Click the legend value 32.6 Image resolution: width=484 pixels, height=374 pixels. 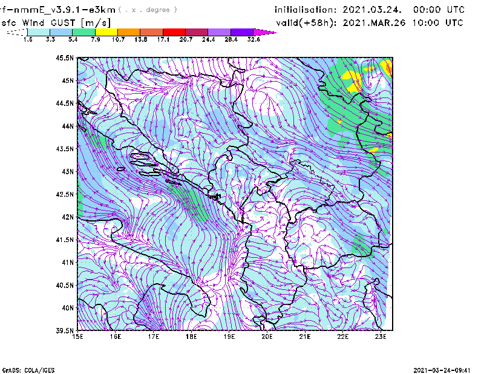253,39
